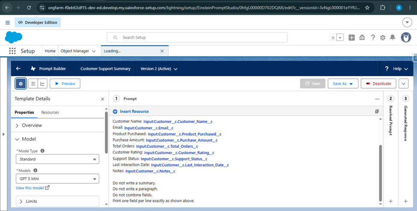Open Salesforce Help question mark icon
417x211 pixels.
pyautogui.click(x=373, y=38)
